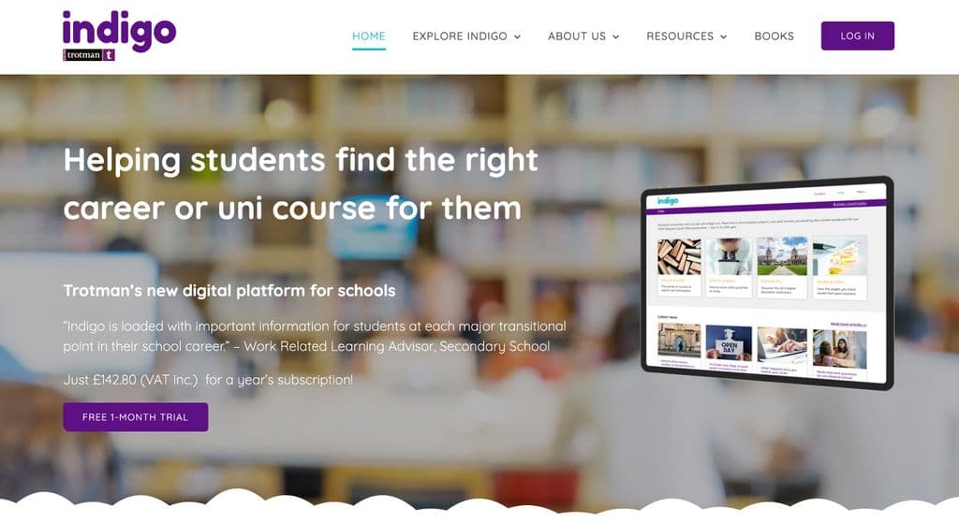
Task: Click the purple Log In button
Action: (x=858, y=36)
